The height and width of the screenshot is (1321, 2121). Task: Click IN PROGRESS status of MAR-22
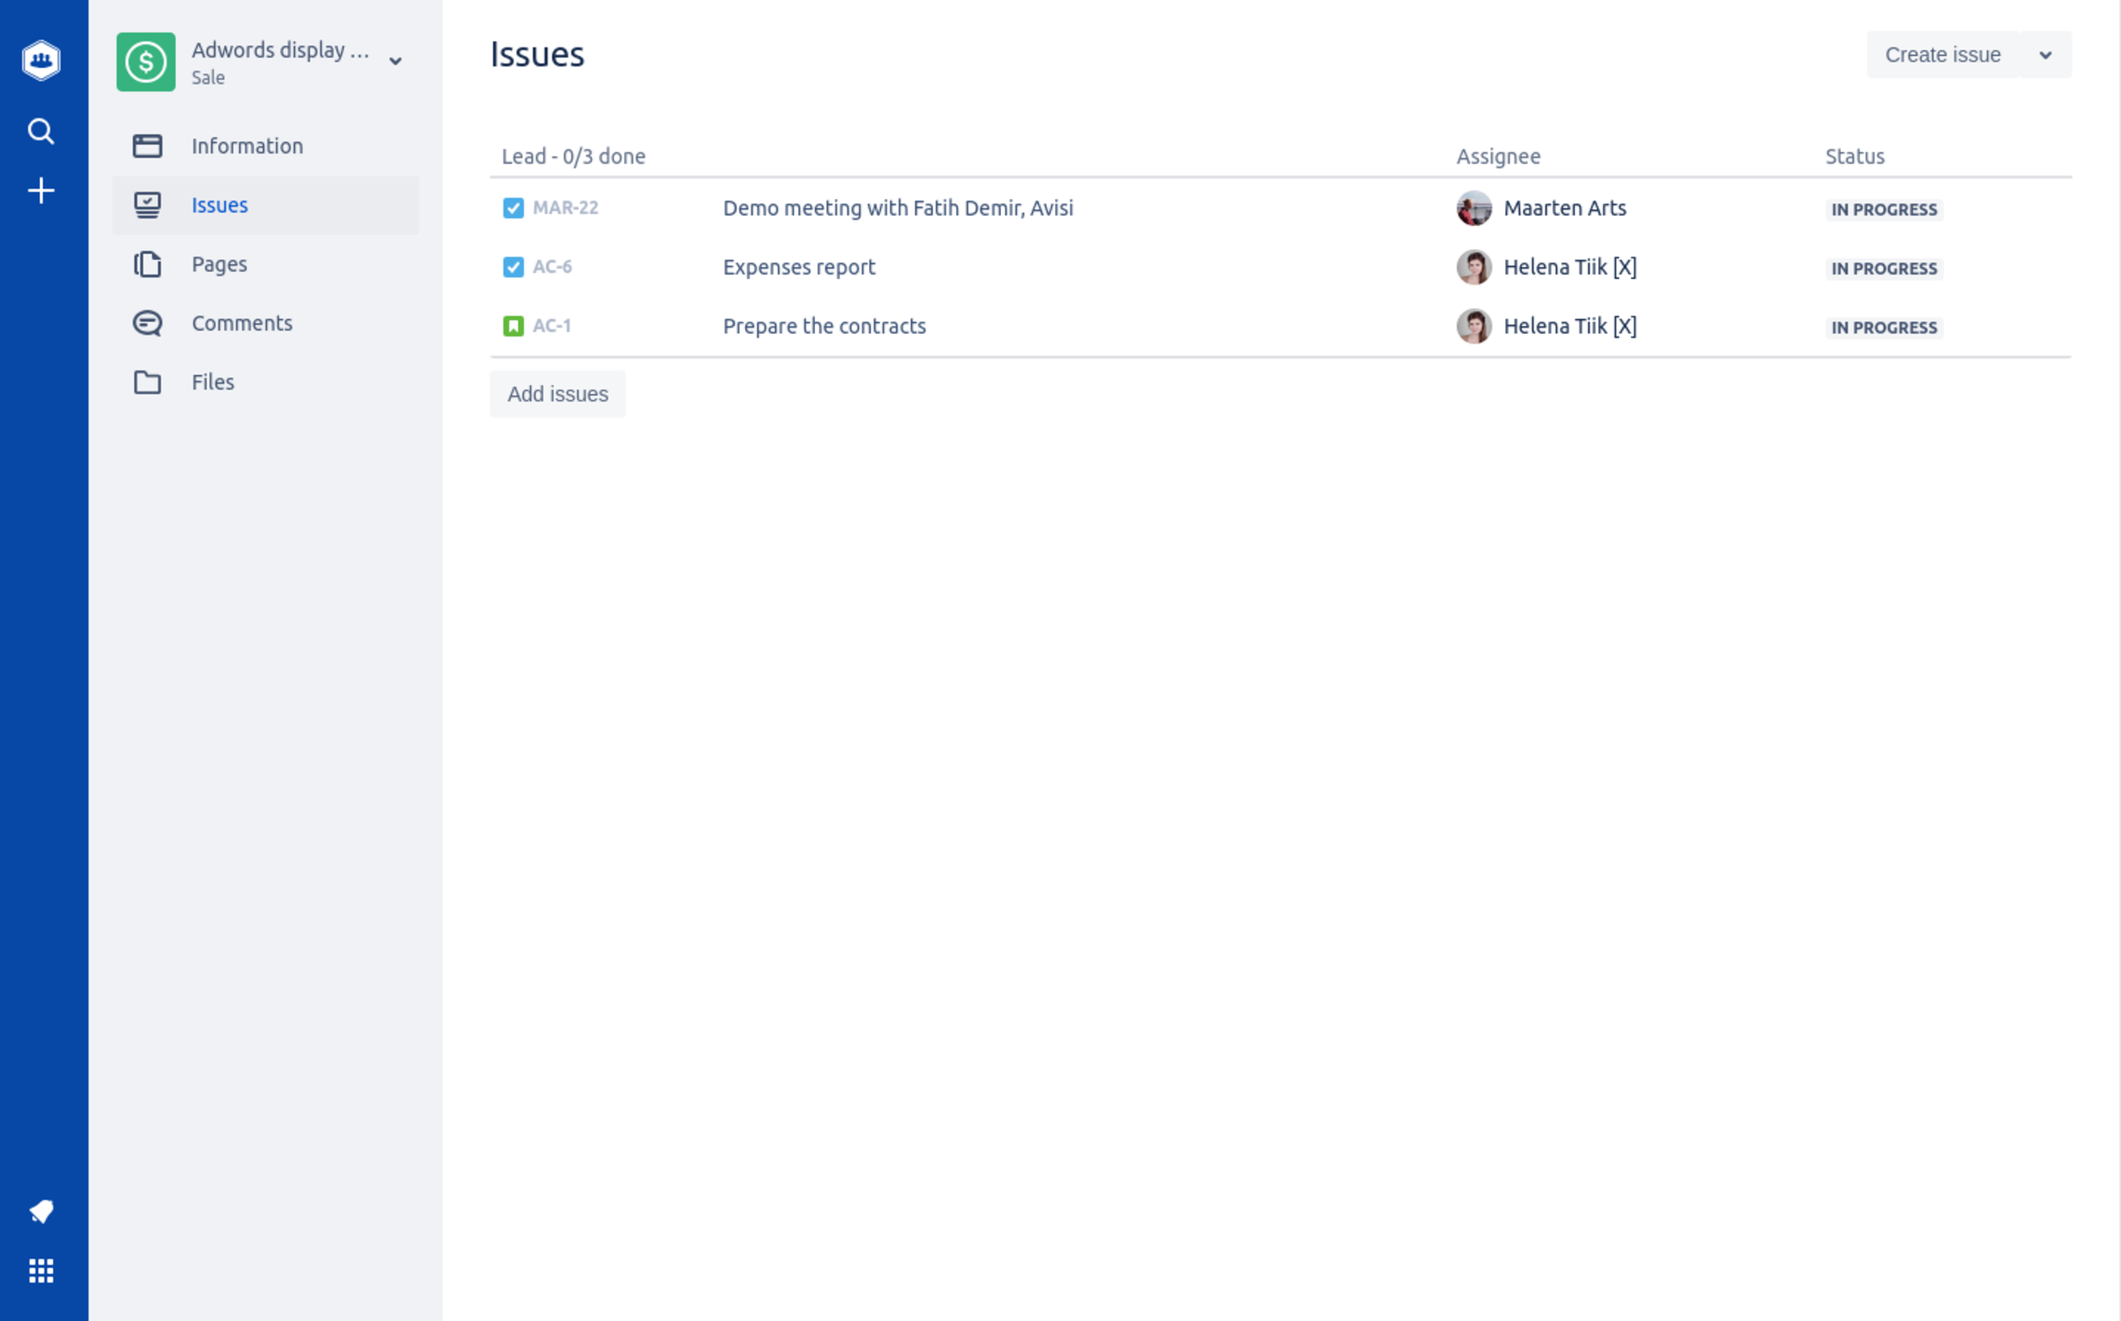[1884, 209]
